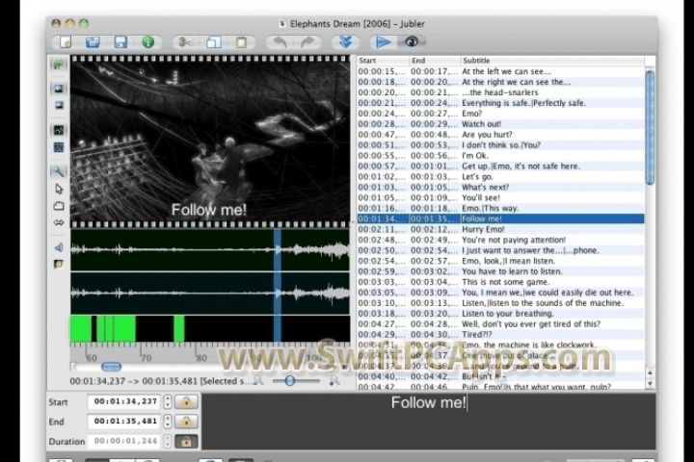Select subtitle row "You're not paying attention!"
The image size is (694, 462).
point(500,240)
